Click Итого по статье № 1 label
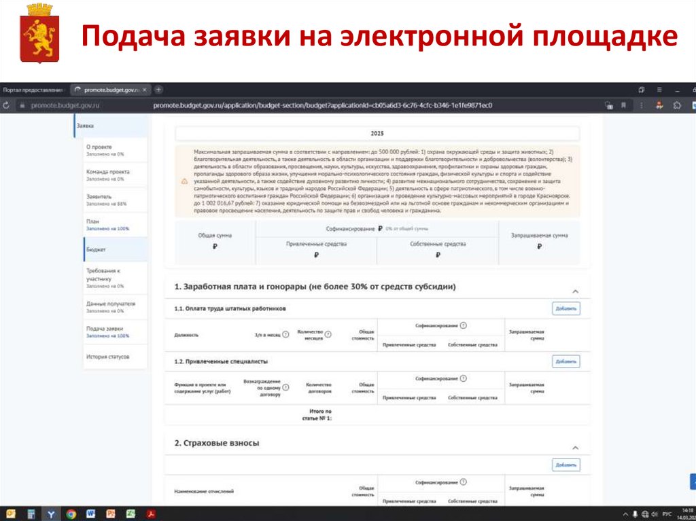This screenshot has width=696, height=521. click(x=317, y=414)
